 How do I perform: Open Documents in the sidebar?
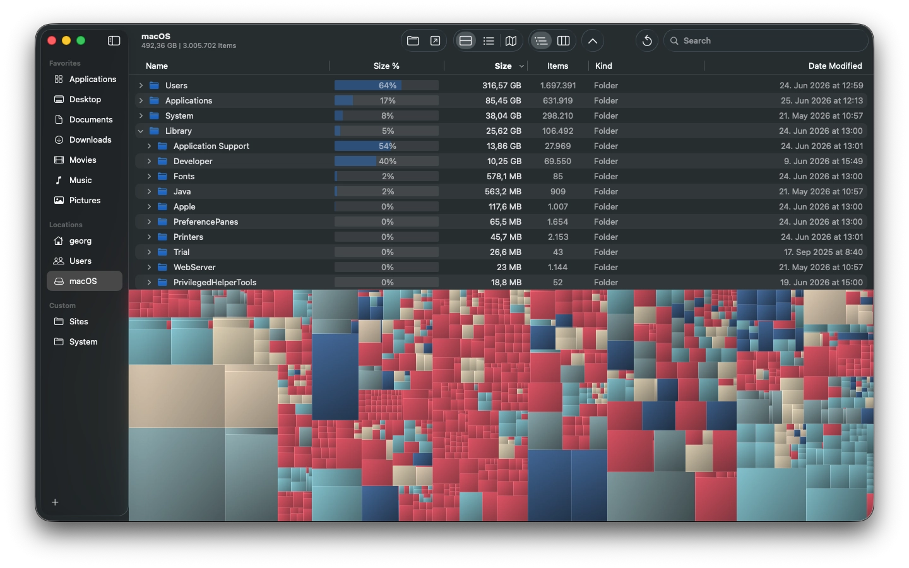coord(85,119)
